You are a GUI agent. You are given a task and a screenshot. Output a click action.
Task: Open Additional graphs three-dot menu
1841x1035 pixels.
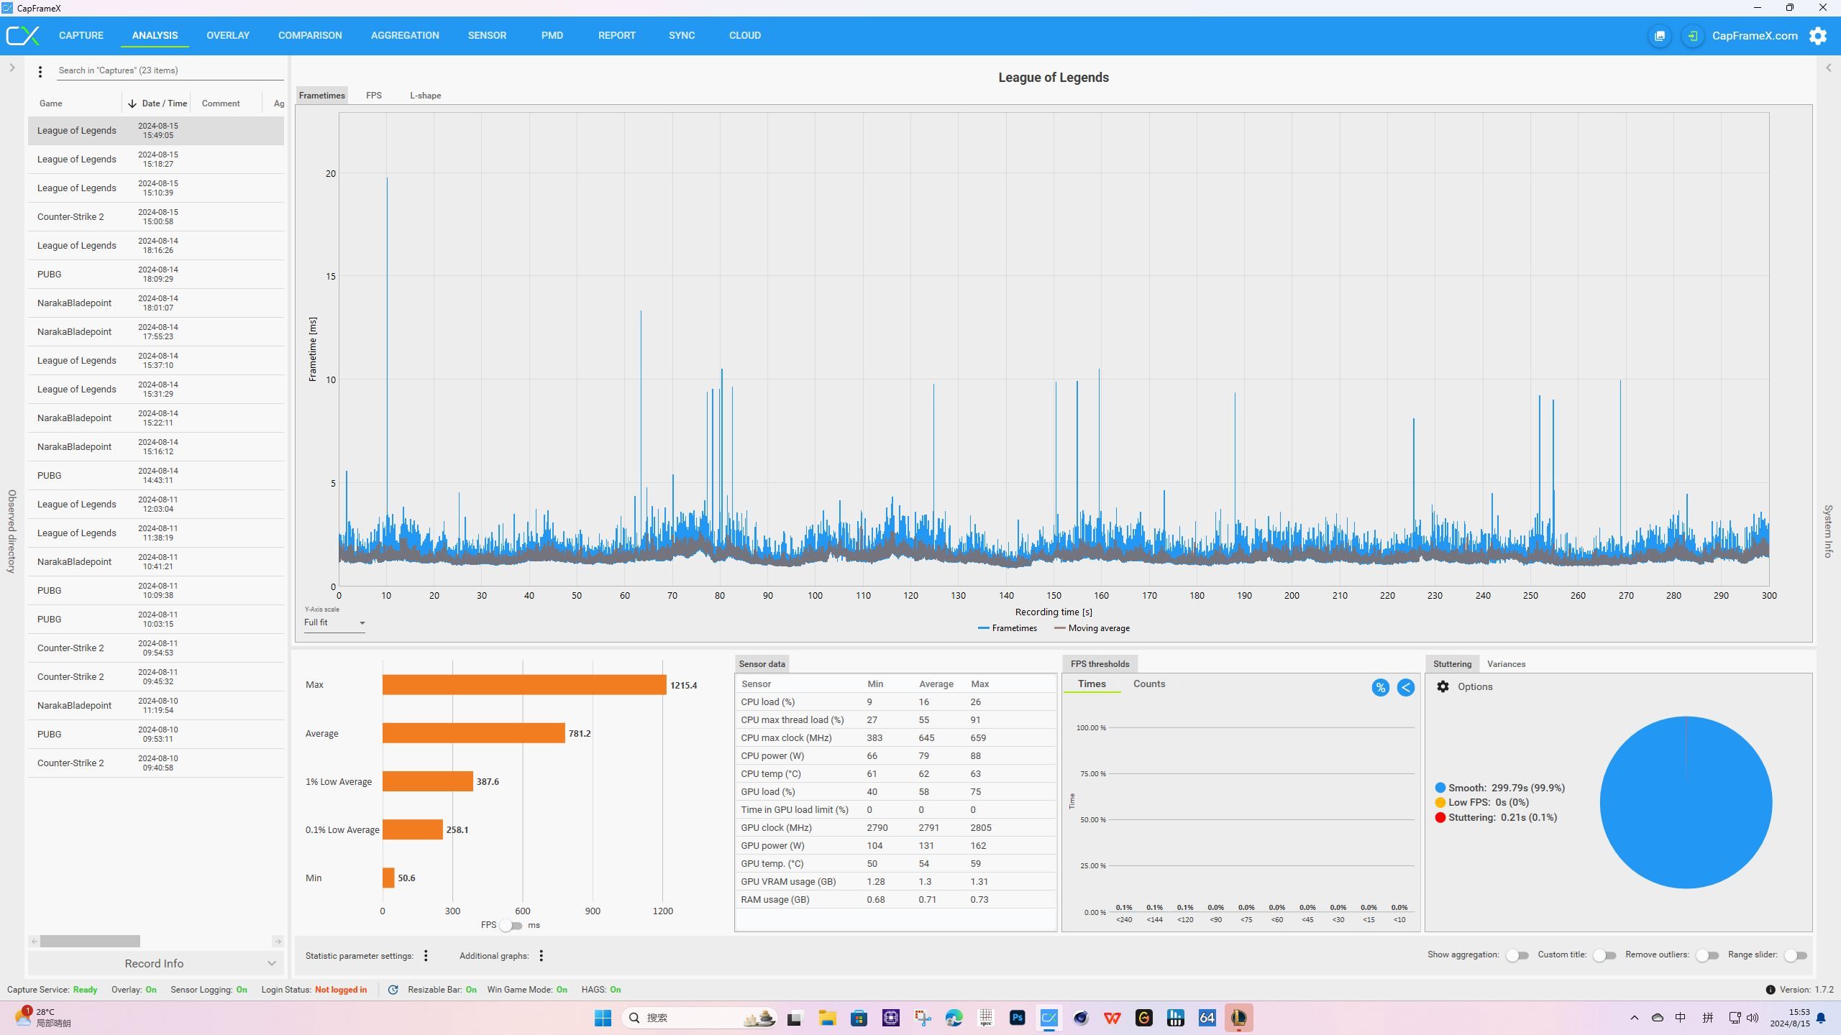click(x=541, y=955)
